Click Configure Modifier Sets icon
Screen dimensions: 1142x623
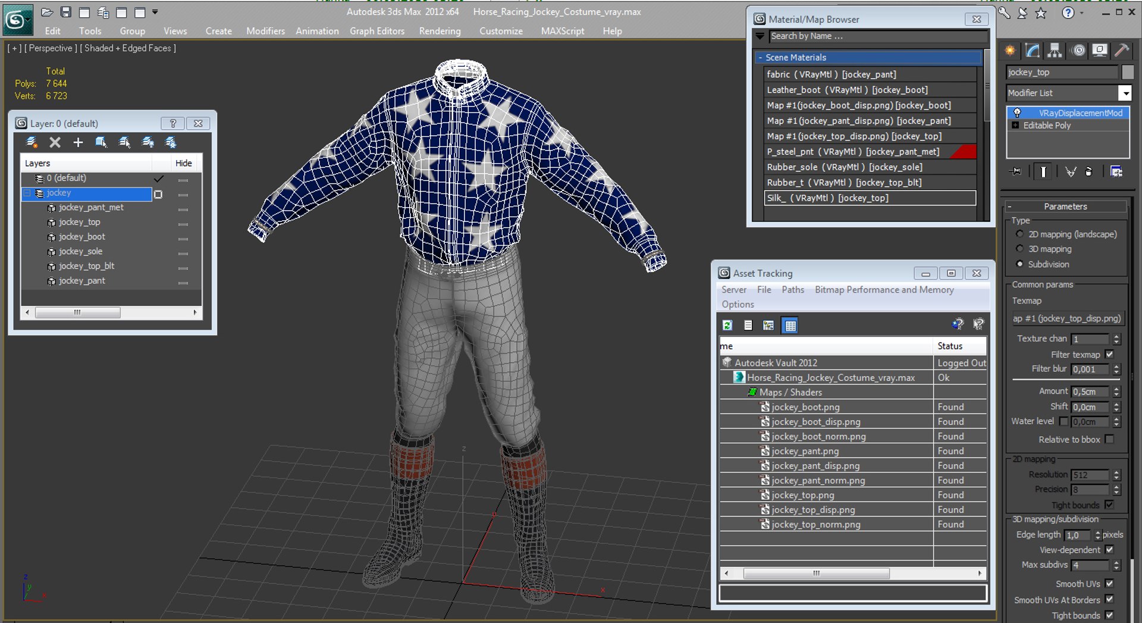pyautogui.click(x=1116, y=171)
